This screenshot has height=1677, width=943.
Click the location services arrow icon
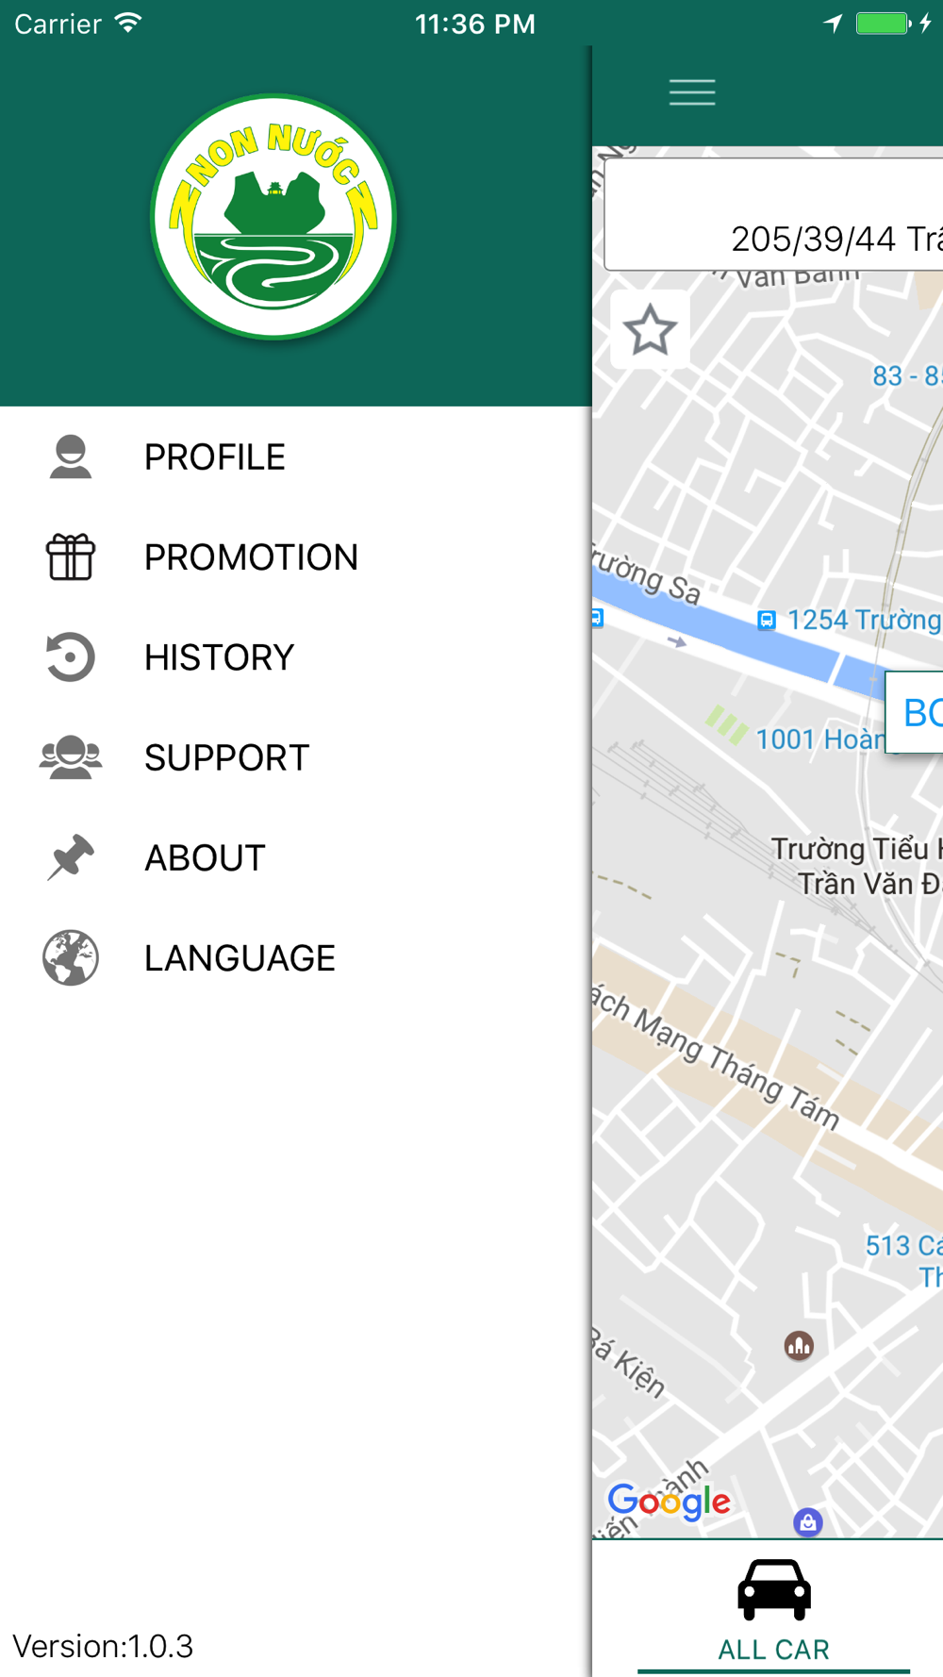(x=833, y=24)
